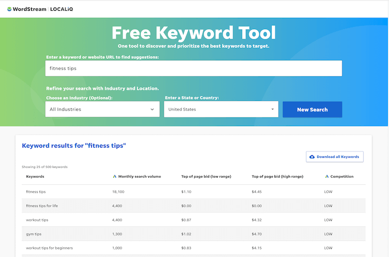Sort by Keywords column header
389x257 pixels.
35,176
